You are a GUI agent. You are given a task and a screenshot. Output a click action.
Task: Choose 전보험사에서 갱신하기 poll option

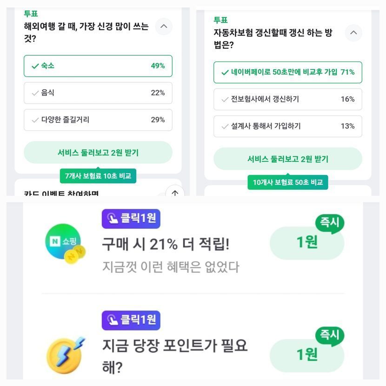(287, 100)
